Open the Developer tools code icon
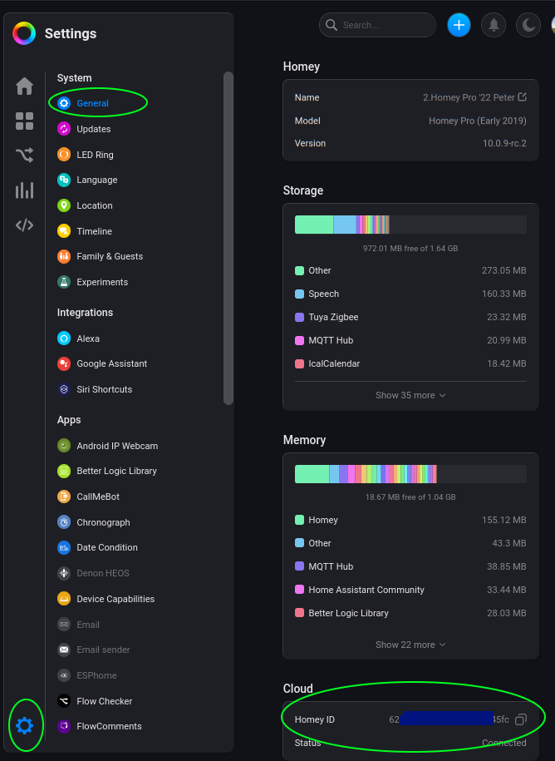The image size is (555, 761). (24, 225)
